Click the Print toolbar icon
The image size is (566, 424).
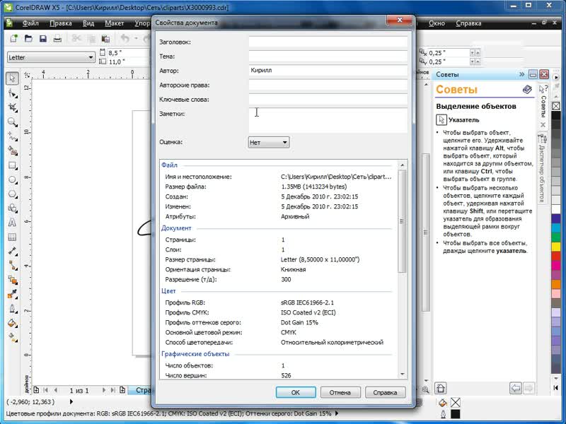coord(57,39)
